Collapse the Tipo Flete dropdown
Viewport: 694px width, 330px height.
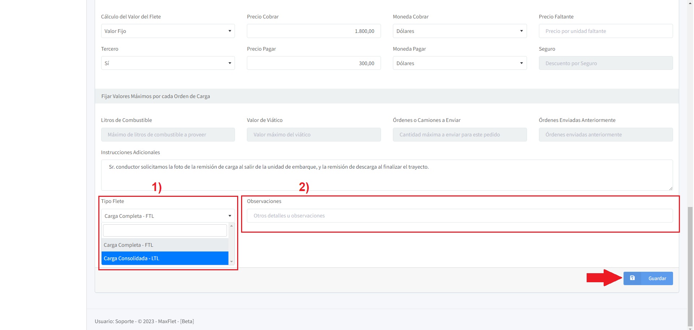coord(168,216)
